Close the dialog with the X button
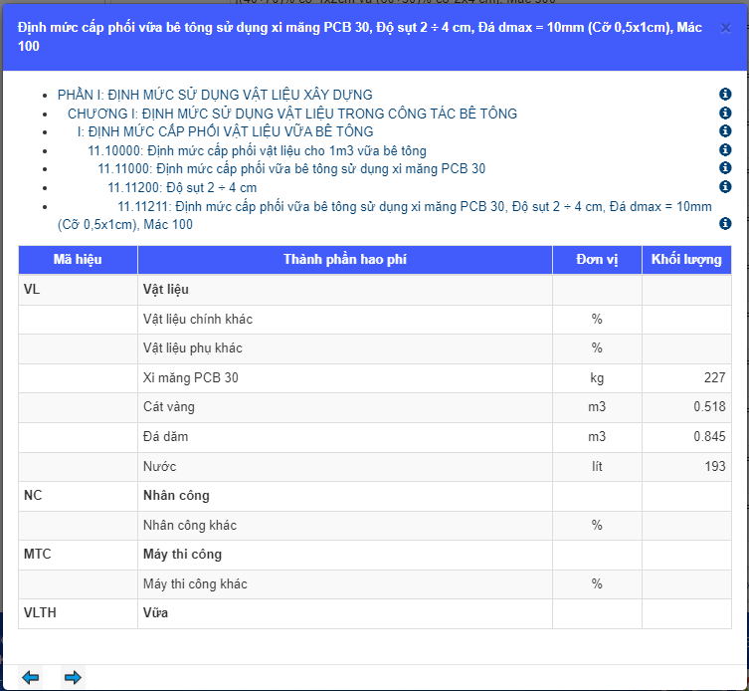This screenshot has width=749, height=691. (x=725, y=29)
